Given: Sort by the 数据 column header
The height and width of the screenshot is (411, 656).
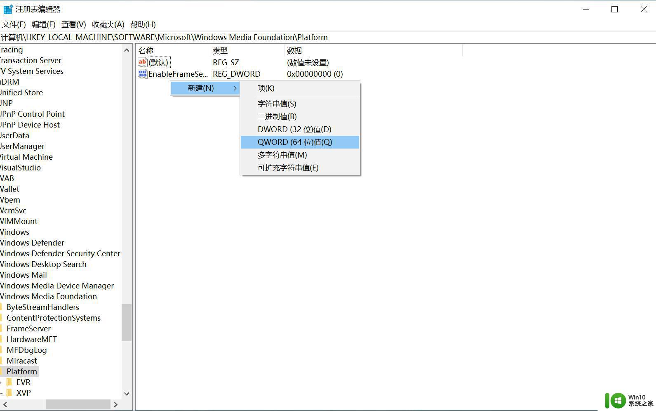Looking at the screenshot, I should (x=374, y=50).
